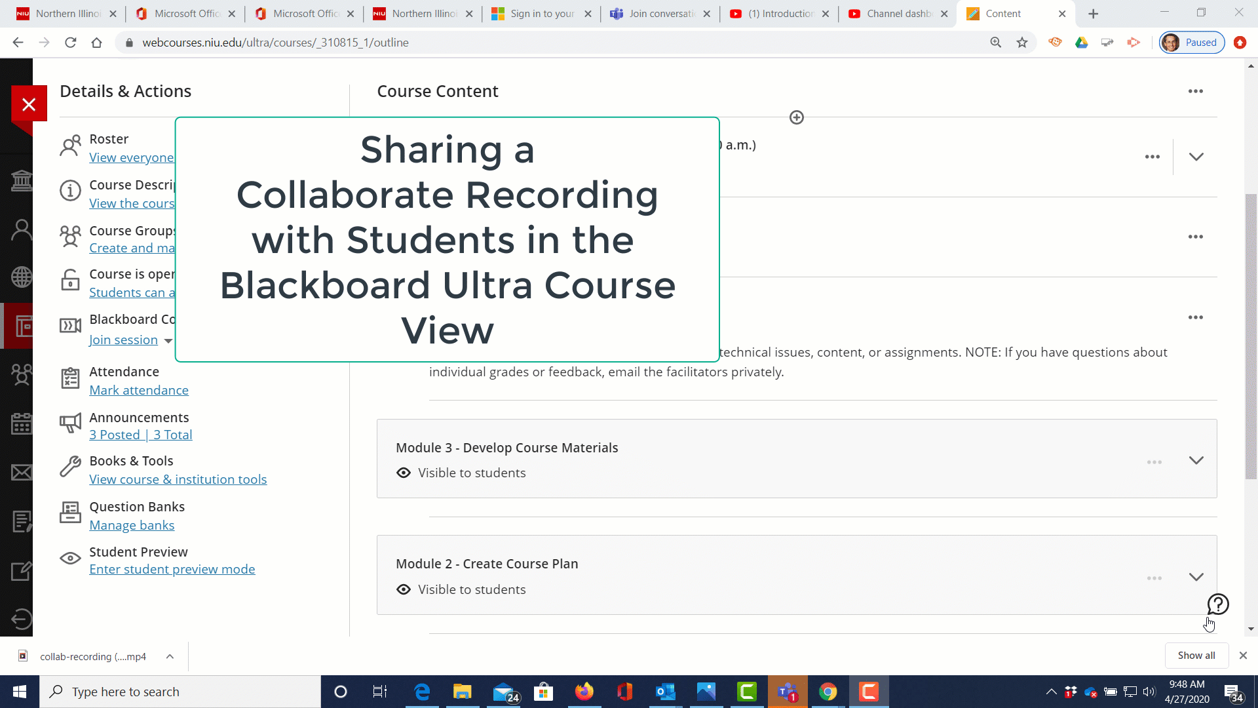Open Google Drive extension icon
Screen dimensions: 1258x708
point(1082,43)
